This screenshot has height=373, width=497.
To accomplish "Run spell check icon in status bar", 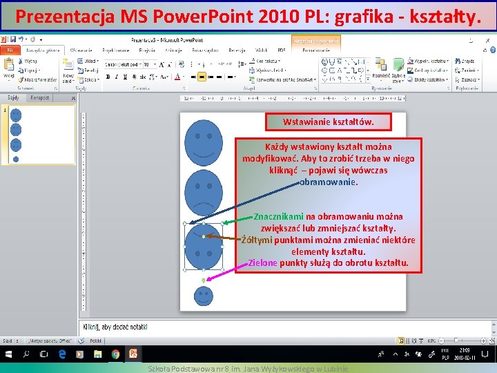I will pos(81,341).
